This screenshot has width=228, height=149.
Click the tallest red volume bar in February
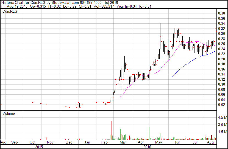point(112,130)
